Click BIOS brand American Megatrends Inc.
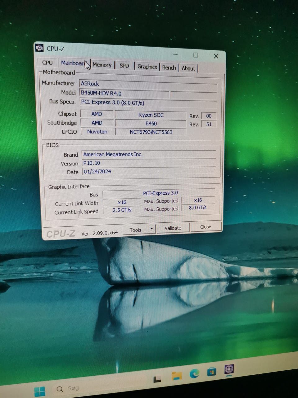The width and height of the screenshot is (298, 398). 149,154
